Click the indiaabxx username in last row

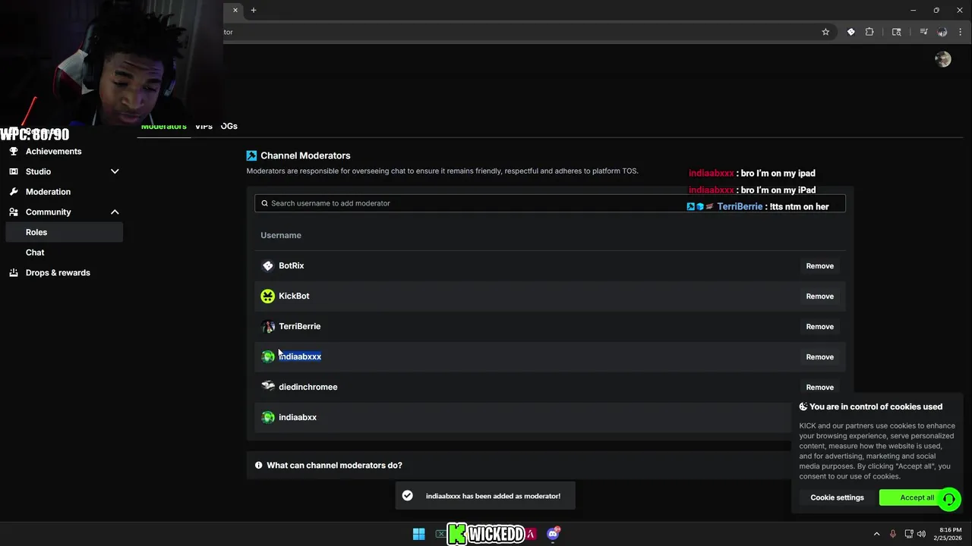298,417
